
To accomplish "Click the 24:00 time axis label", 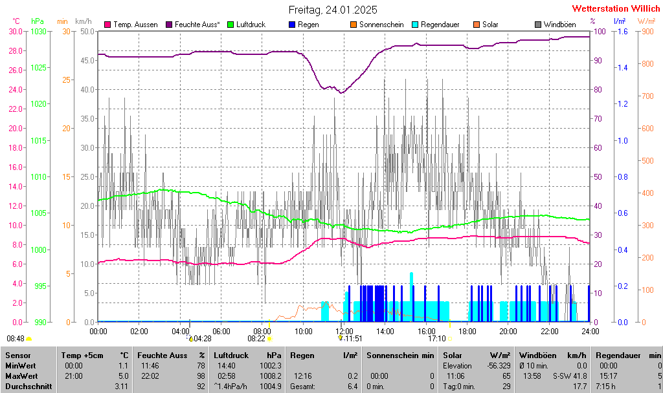I will tap(590, 332).
